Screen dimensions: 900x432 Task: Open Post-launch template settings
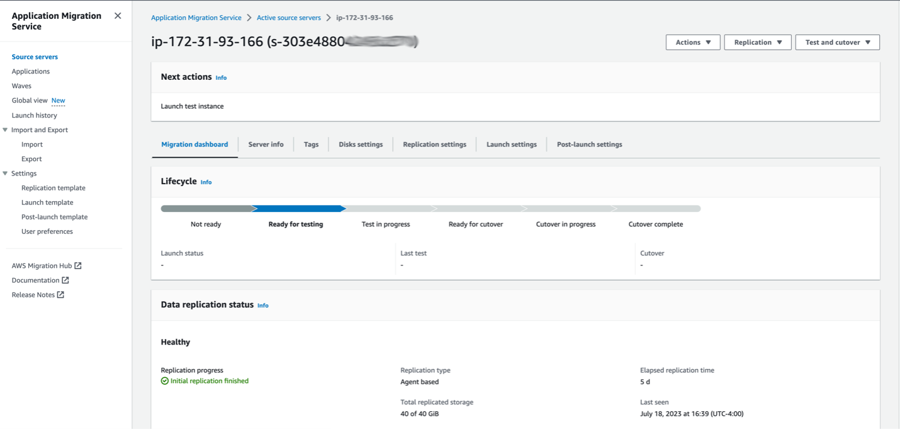[x=55, y=217]
